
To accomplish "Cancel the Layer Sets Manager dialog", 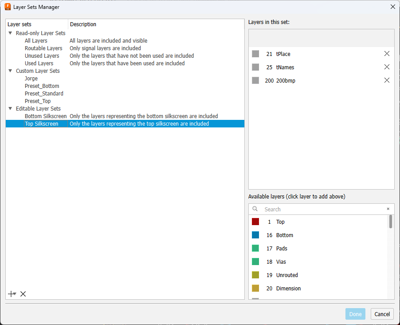I will [x=382, y=314].
